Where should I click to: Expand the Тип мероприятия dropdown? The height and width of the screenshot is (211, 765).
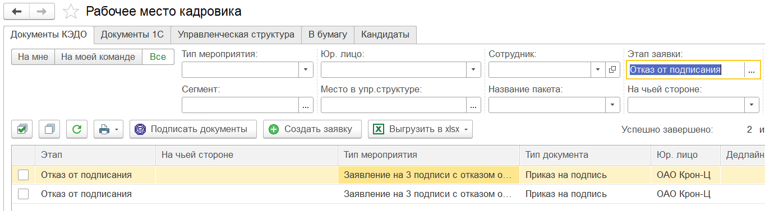coord(306,70)
